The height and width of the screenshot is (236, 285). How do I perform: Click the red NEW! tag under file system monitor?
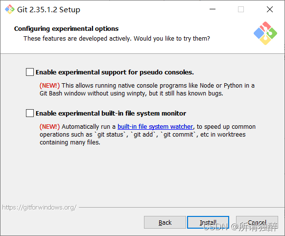point(49,127)
